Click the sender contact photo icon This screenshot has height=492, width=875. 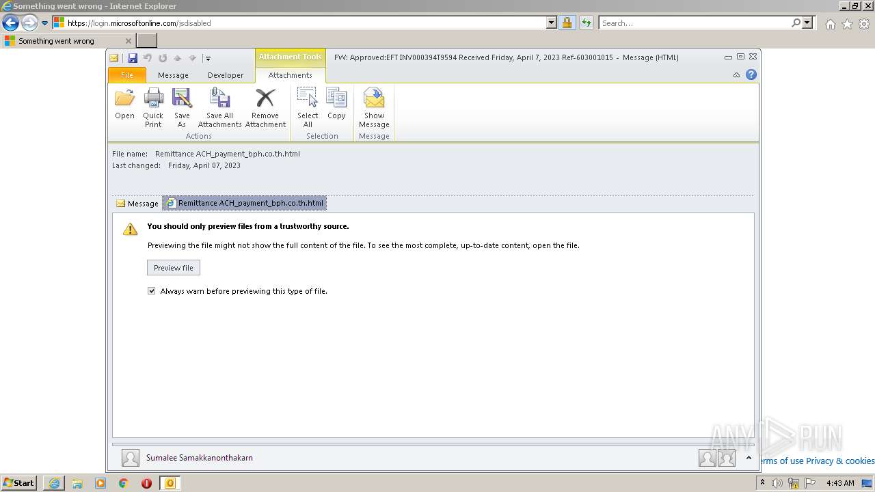[x=130, y=458]
